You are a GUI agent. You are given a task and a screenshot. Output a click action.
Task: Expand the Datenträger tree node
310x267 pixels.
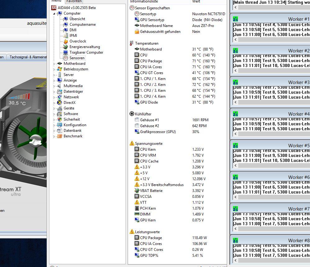[x=54, y=92]
